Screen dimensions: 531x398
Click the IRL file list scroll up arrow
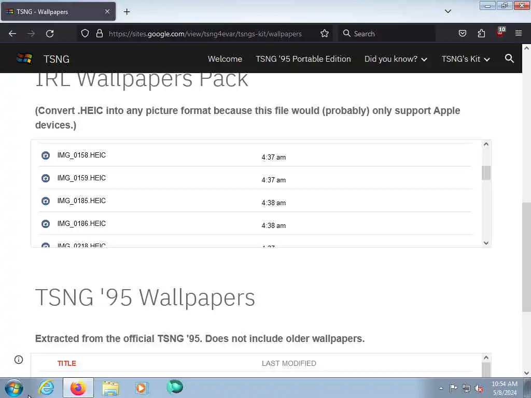pyautogui.click(x=486, y=144)
